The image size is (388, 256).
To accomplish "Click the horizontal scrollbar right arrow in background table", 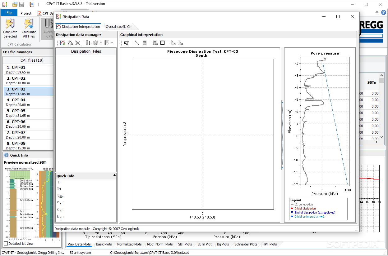I will point(376,142).
